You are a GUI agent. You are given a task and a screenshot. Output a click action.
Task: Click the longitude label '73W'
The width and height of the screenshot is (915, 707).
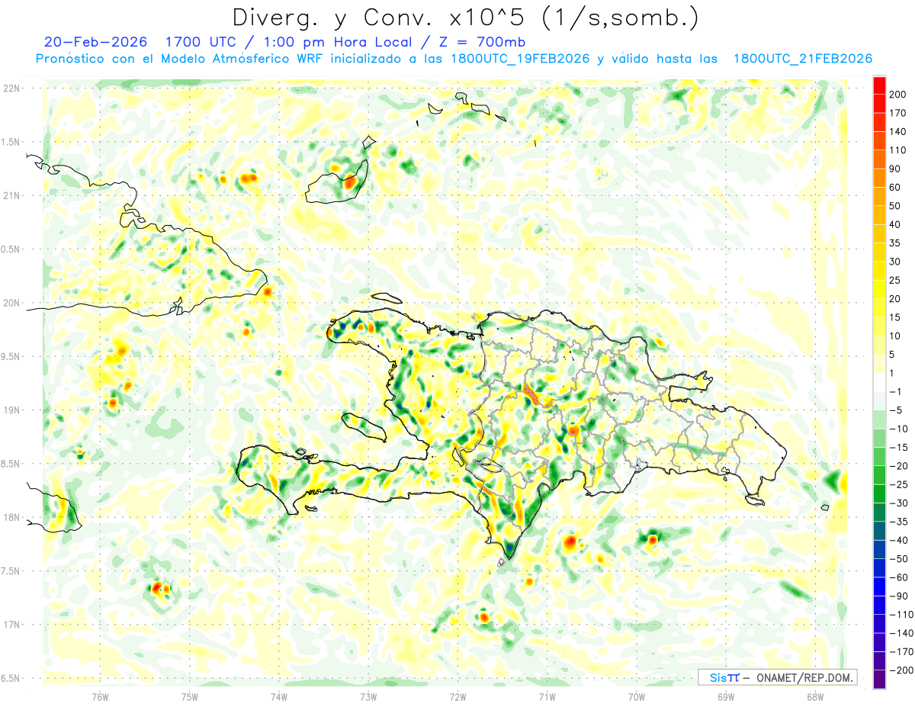(368, 696)
